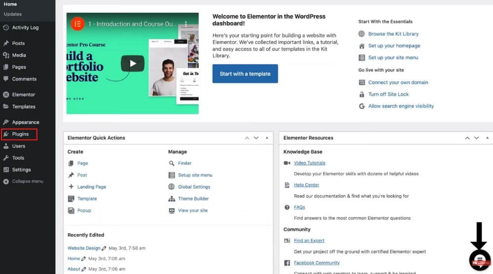Open Browse the Kit Library link
Screen dimensions: 493x274
tap(393, 34)
